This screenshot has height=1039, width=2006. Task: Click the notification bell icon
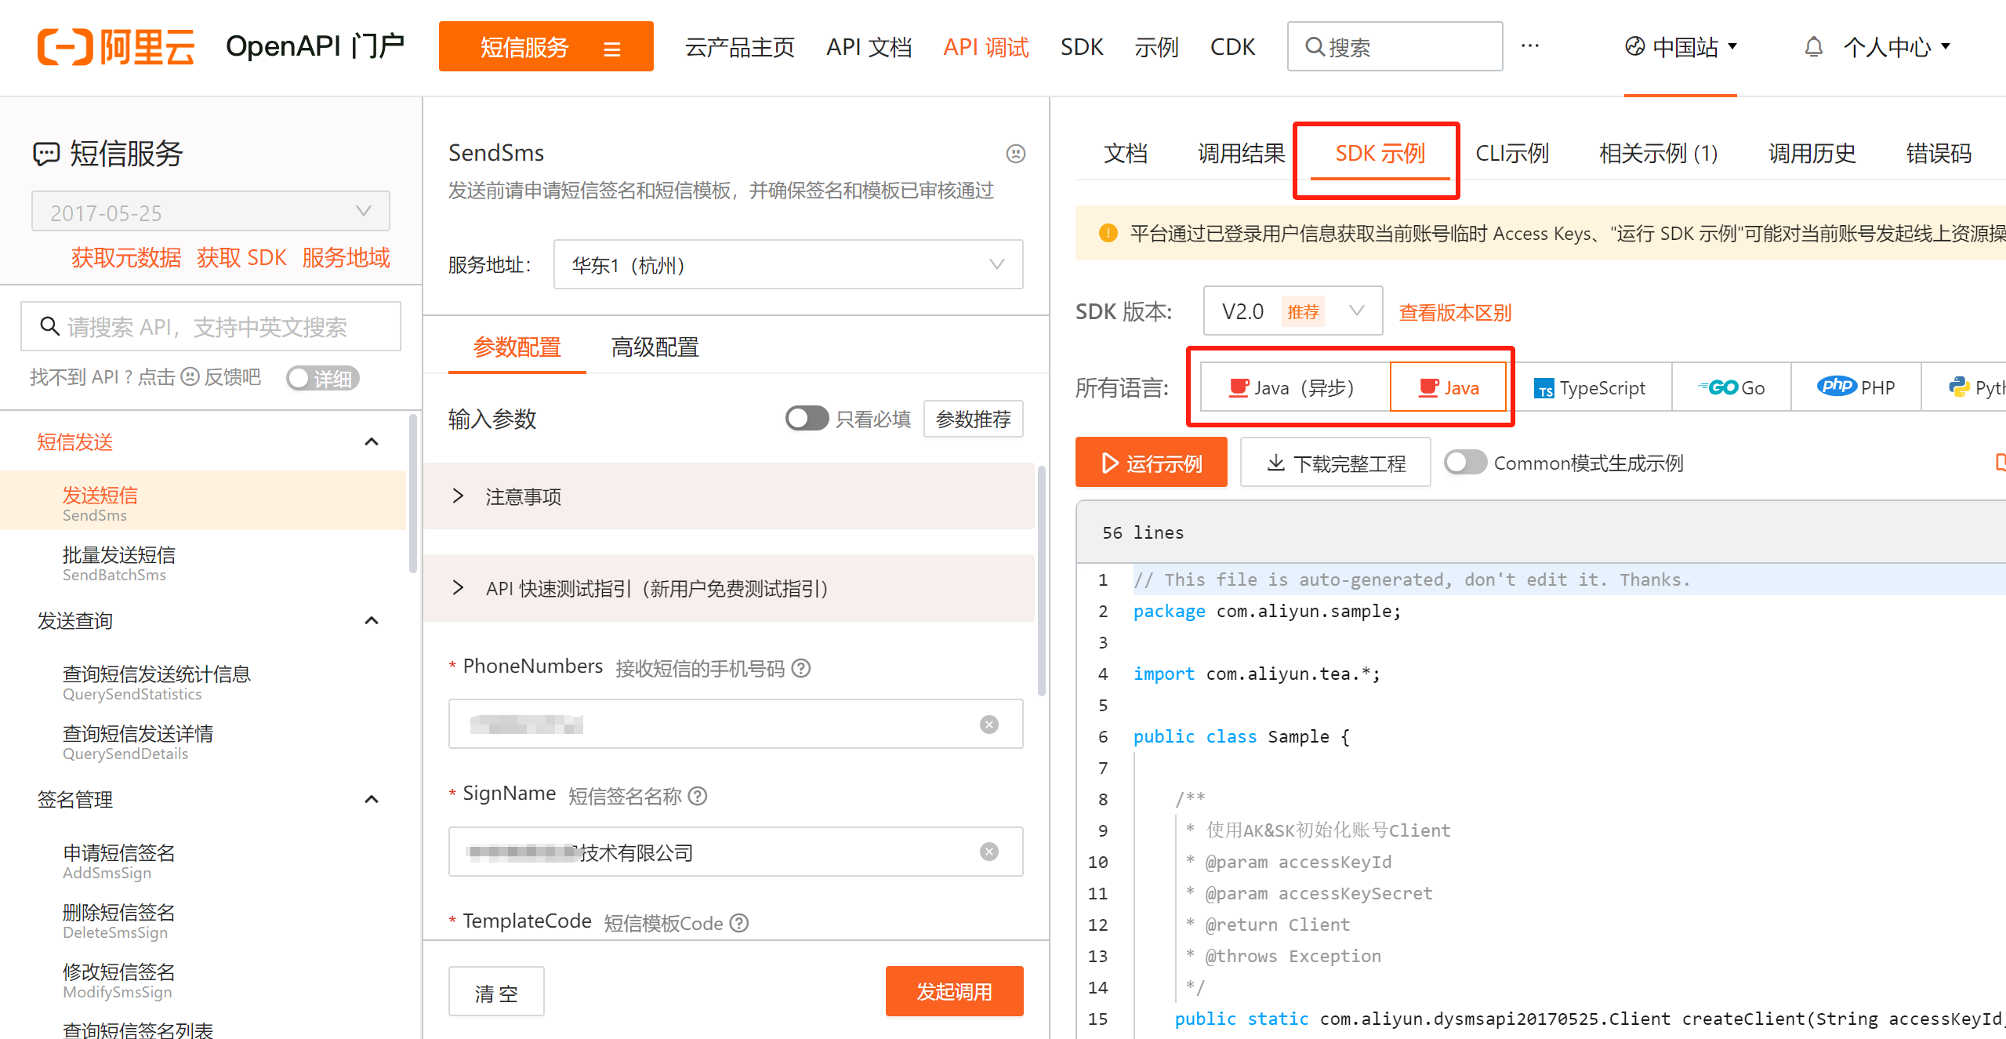coord(1813,47)
